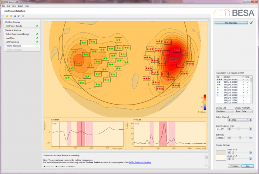The height and width of the screenshot is (174, 259).
Task: Click the green check beside Run Statistics
Action: [x=251, y=23]
